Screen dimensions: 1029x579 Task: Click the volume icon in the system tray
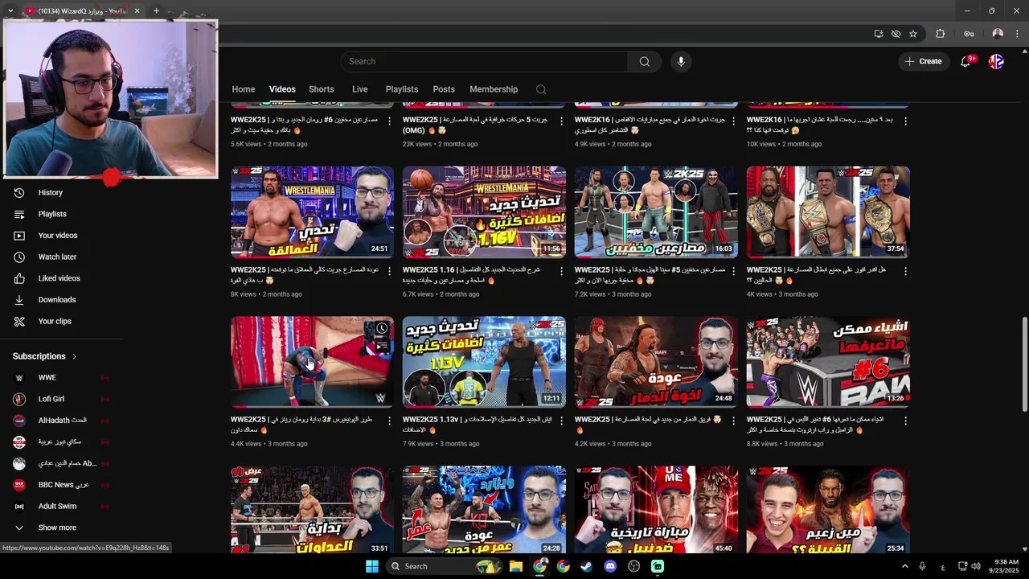(977, 566)
